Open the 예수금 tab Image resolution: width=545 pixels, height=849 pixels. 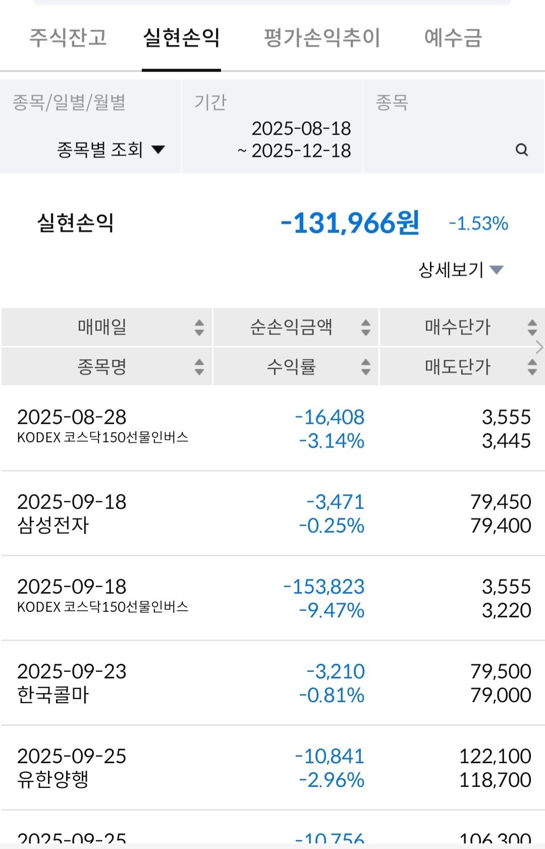[x=453, y=37]
